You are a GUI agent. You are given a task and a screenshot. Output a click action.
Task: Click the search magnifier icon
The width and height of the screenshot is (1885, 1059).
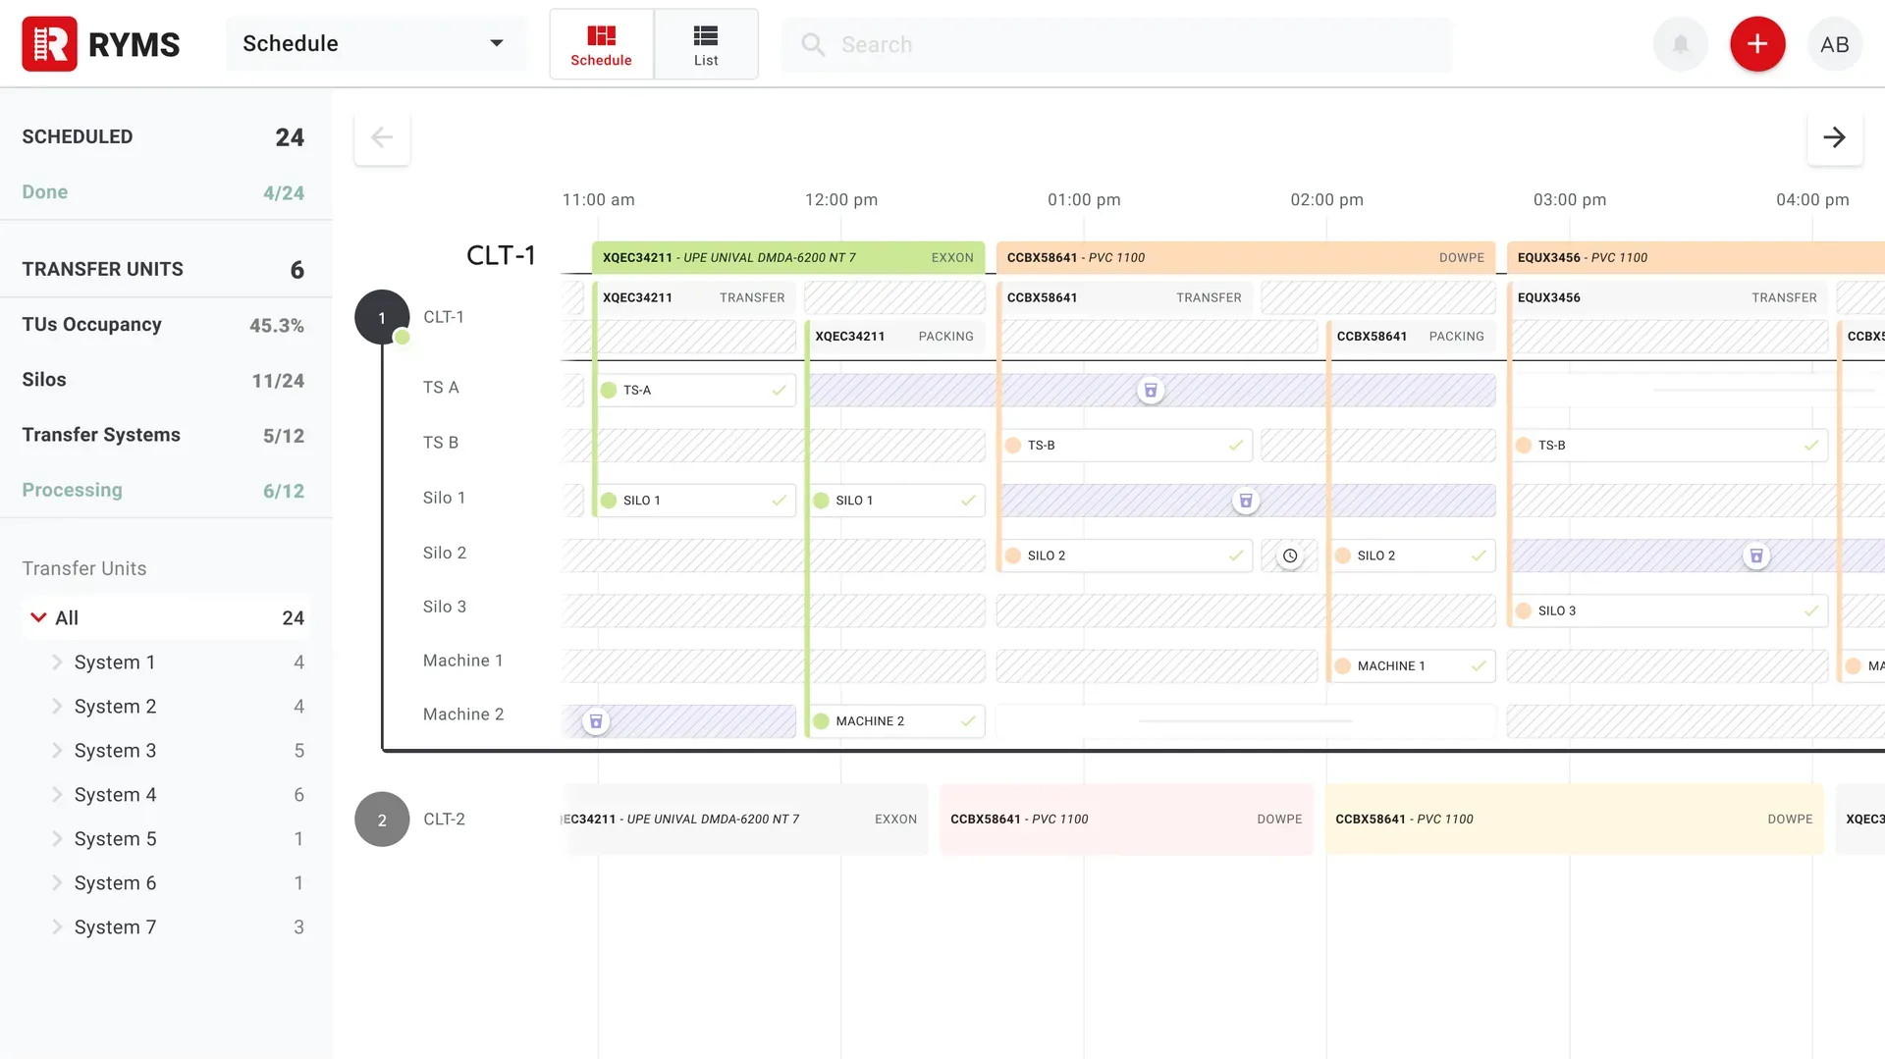812,44
